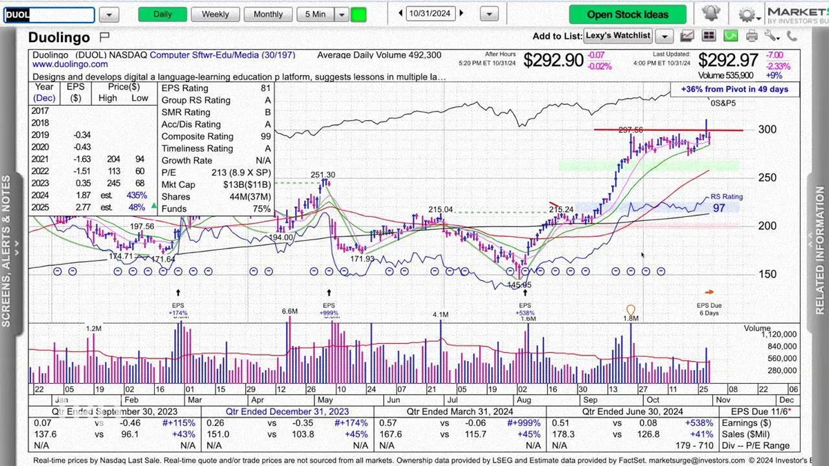The height and width of the screenshot is (466, 829).
Task: Click the Open Stock Ideas button
Action: tap(628, 14)
